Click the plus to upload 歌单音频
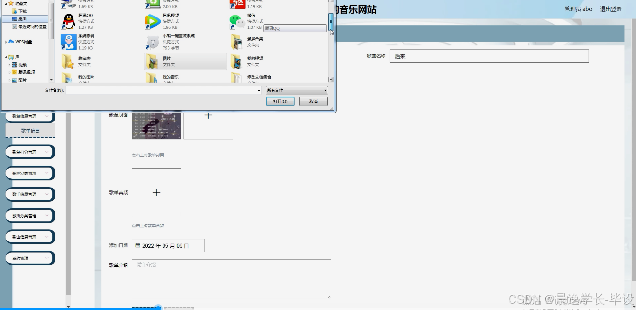Viewport: 636px width, 310px height. pos(156,192)
